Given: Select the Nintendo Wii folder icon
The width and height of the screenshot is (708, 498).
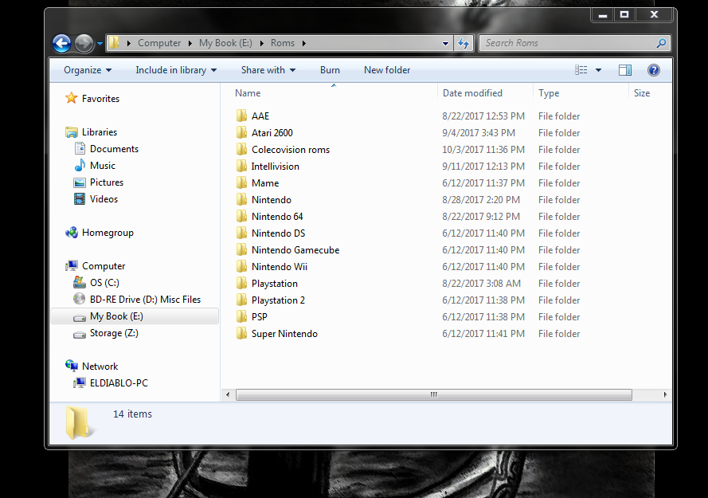Looking at the screenshot, I should pos(241,266).
